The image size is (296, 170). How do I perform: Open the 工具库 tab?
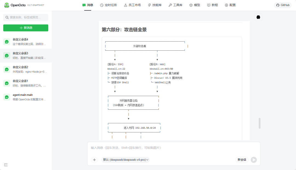pyautogui.click(x=176, y=5)
